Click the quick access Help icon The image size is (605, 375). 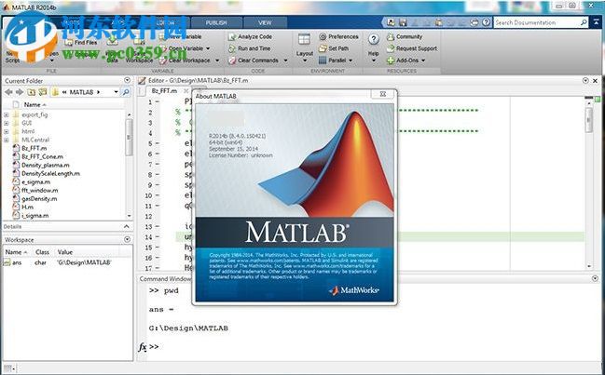pos(487,22)
